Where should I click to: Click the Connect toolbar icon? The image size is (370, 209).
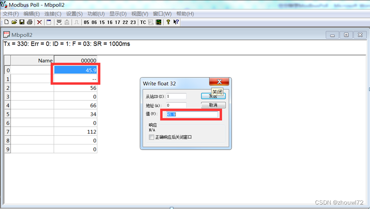[x=59, y=22]
